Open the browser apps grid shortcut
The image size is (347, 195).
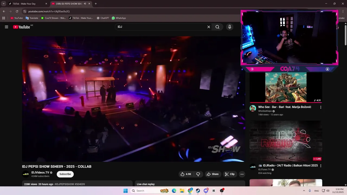[x=4, y=18]
